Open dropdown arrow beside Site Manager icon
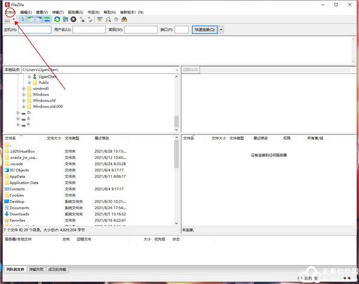The height and width of the screenshot is (284, 359). pos(14,19)
